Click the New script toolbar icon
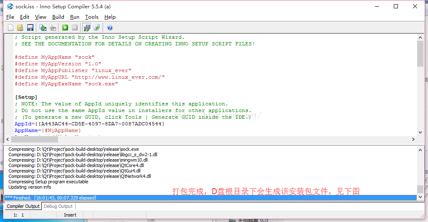Image resolution: width=428 pixels, height=222 pixels. point(10,27)
